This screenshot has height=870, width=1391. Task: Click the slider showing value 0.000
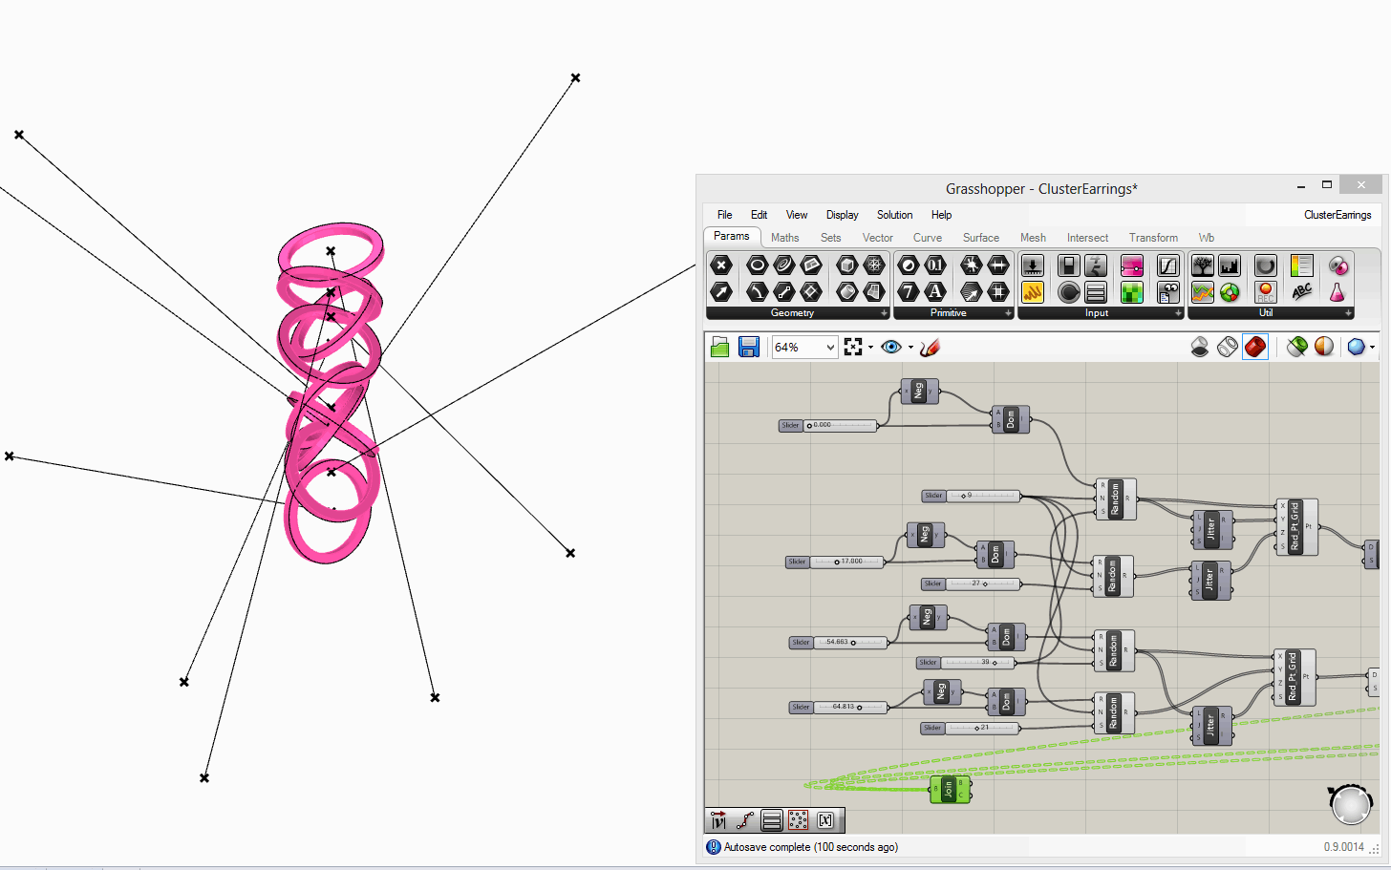(x=827, y=426)
